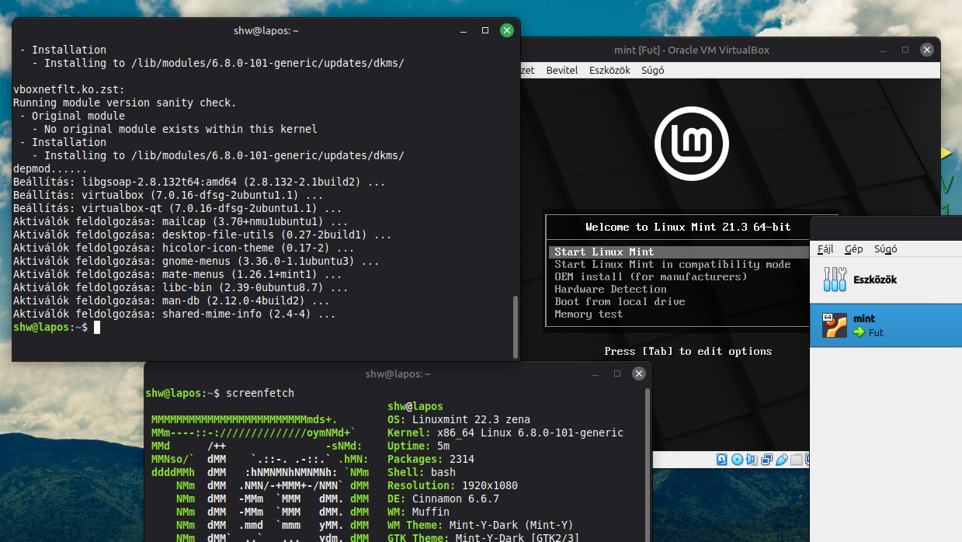Open the Fájl menu in VirtualBox Manager

point(825,249)
